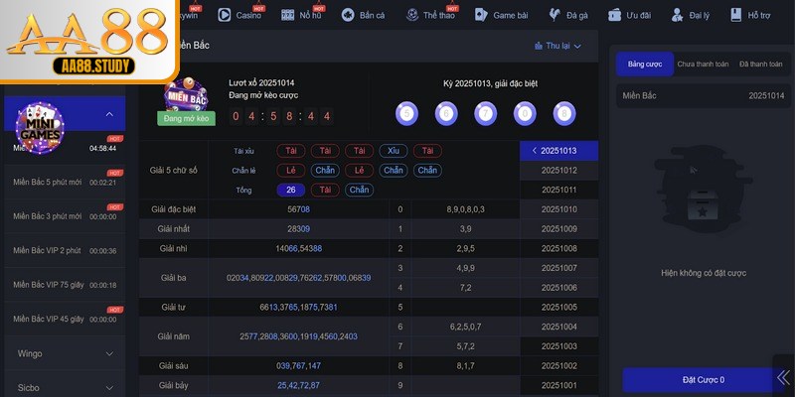The image size is (795, 397).
Task: Switch to Chưa thanh toán tab
Action: coord(703,64)
